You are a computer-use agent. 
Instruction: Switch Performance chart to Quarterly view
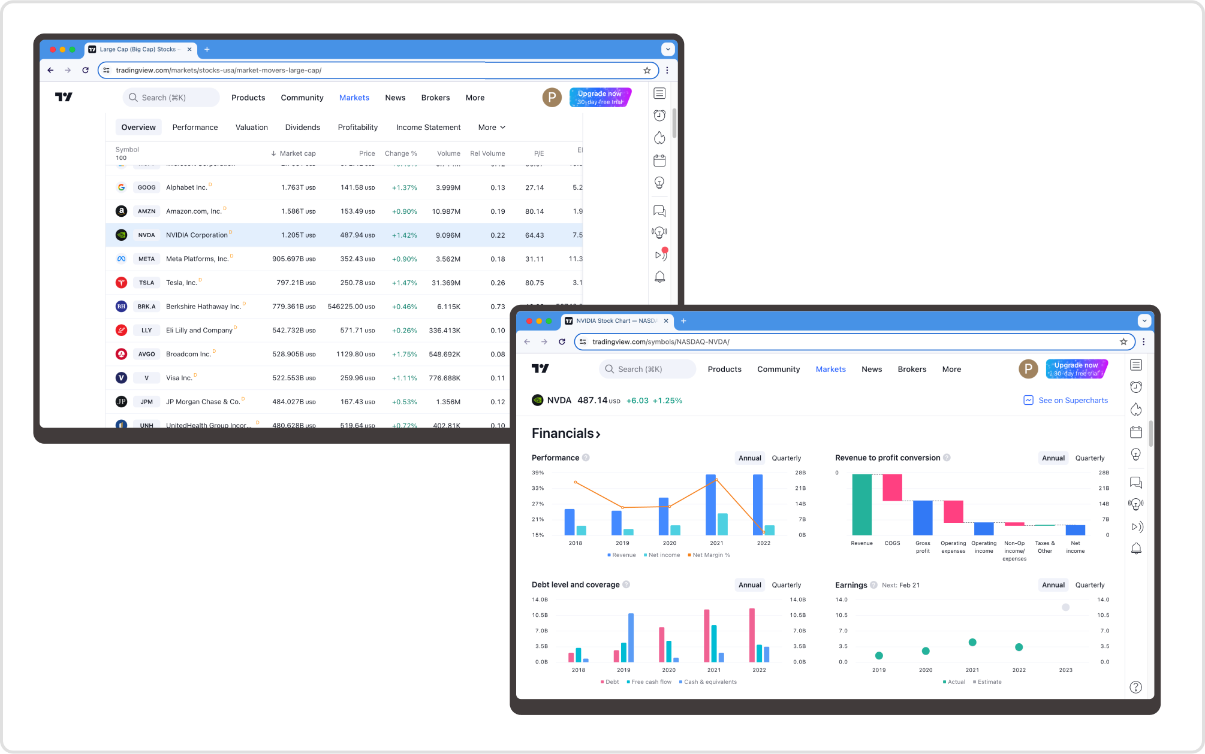786,458
